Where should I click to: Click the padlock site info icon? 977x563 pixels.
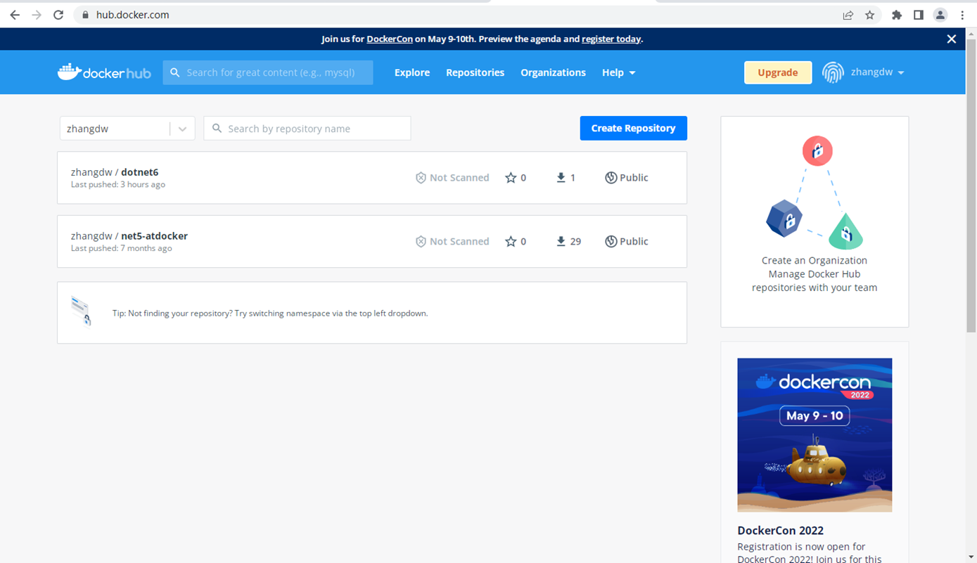[86, 15]
